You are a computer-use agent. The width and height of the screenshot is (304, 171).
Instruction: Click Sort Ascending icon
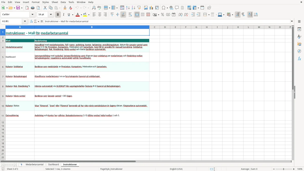128,8
